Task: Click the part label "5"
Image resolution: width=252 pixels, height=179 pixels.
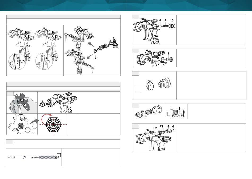Action: 168,126
